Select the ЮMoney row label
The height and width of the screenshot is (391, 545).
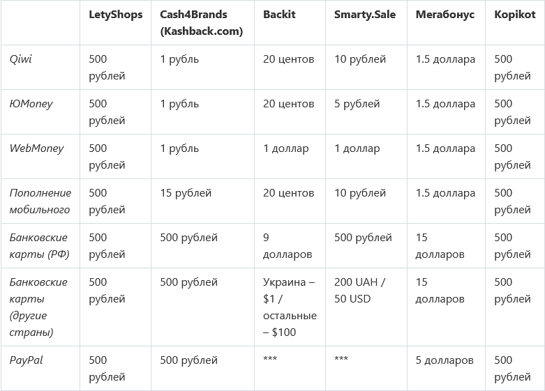[x=31, y=104]
